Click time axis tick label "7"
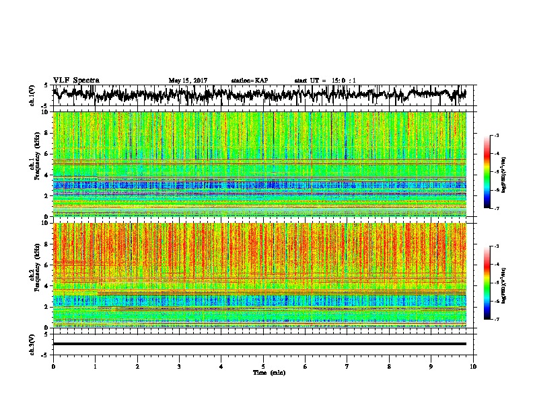533x411 pixels. pyautogui.click(x=347, y=367)
